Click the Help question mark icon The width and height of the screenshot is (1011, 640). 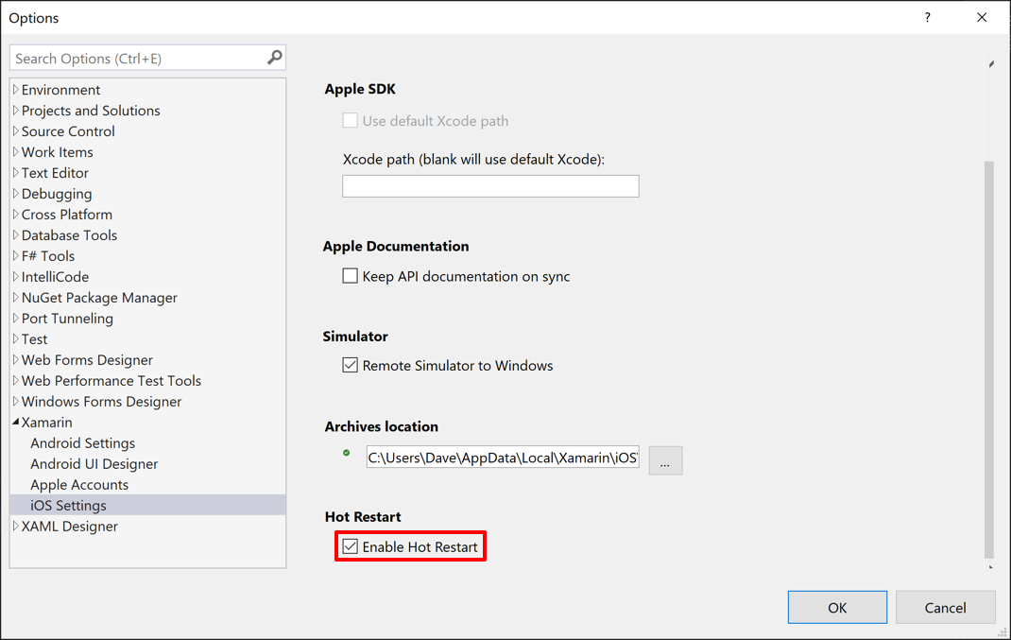pos(927,17)
